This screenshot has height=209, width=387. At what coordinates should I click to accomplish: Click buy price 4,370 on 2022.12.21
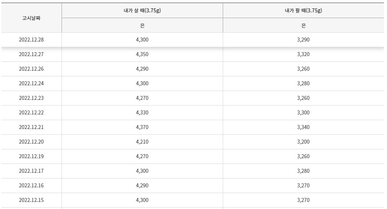[142, 127]
